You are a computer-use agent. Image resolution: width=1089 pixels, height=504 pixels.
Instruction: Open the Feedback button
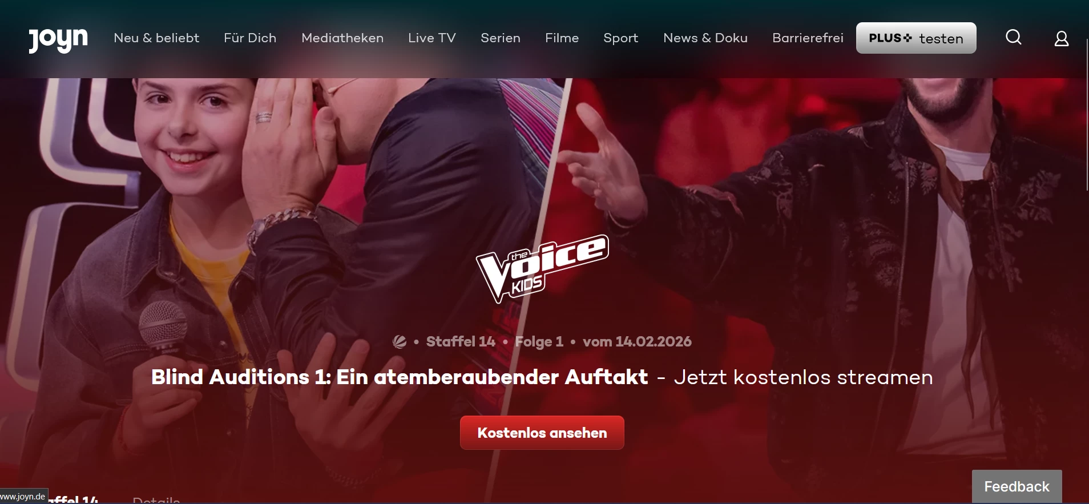[1017, 486]
